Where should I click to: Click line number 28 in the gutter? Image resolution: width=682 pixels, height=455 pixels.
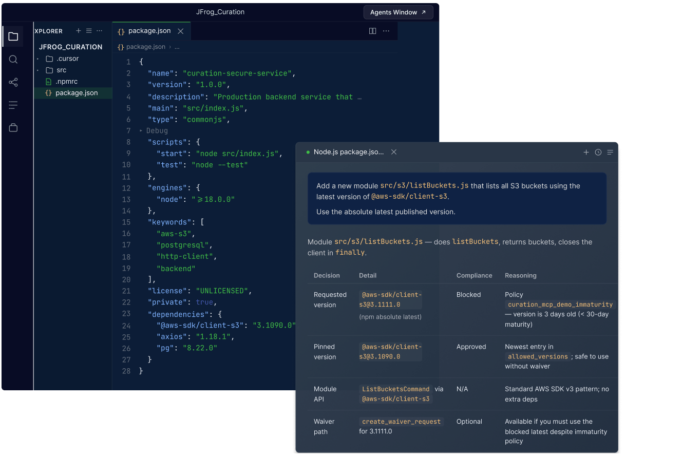coord(126,371)
